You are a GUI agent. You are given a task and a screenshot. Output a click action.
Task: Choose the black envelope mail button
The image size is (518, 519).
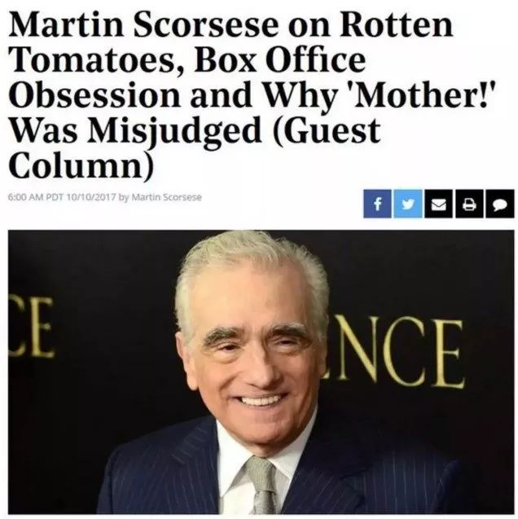point(438,204)
